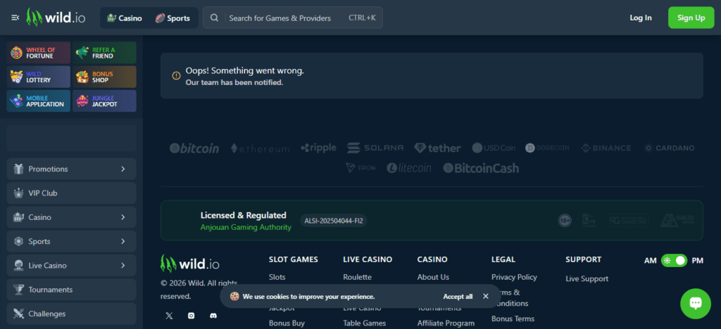Screen dimensions: 721x329
Task: Toggle the AM/PM theme switch
Action: click(674, 261)
